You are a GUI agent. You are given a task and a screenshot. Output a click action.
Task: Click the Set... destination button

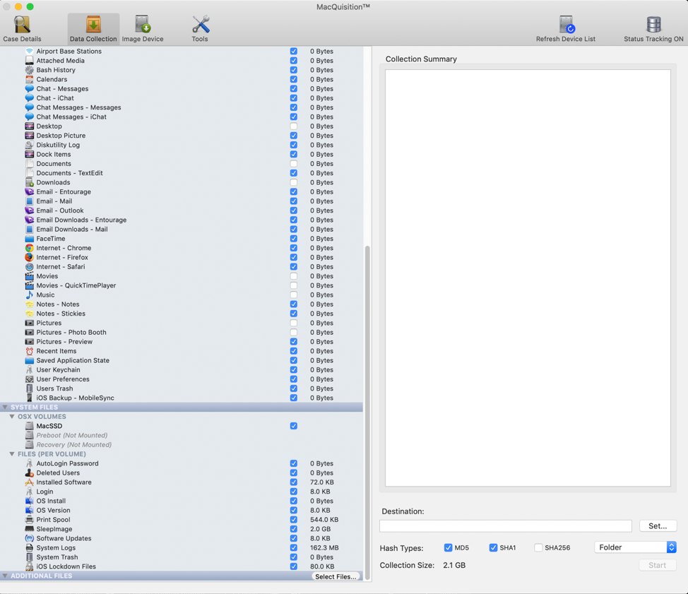click(x=658, y=525)
